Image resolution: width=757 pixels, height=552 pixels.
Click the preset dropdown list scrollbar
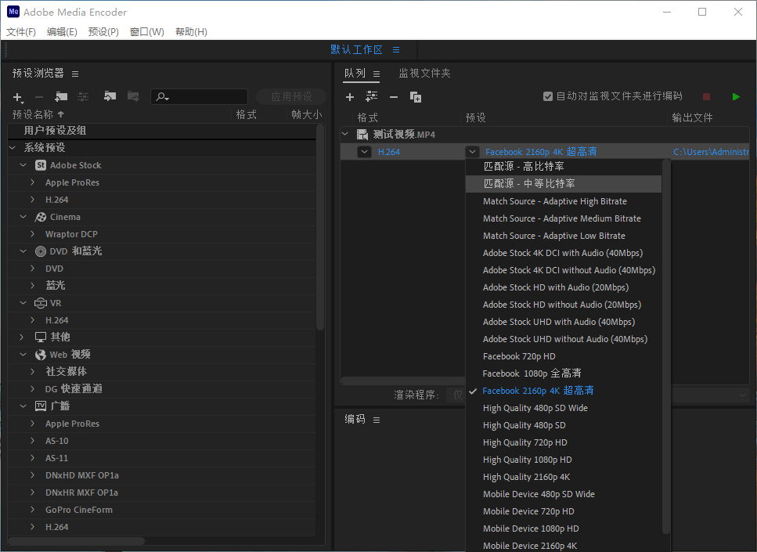666,347
